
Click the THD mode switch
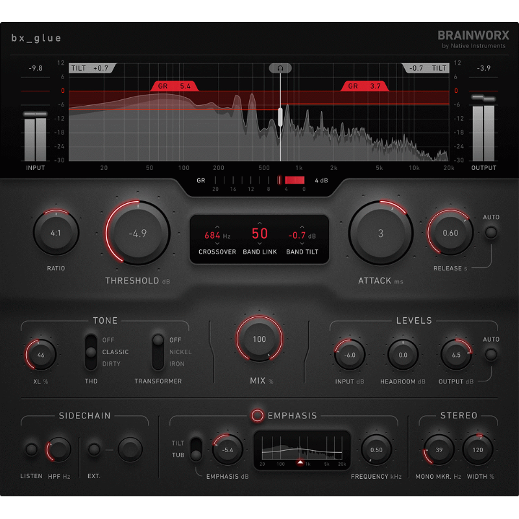[x=91, y=352]
